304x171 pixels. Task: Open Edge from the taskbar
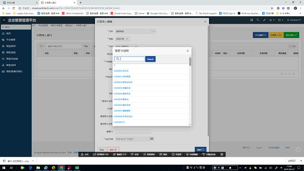pyautogui.click(x=30, y=168)
